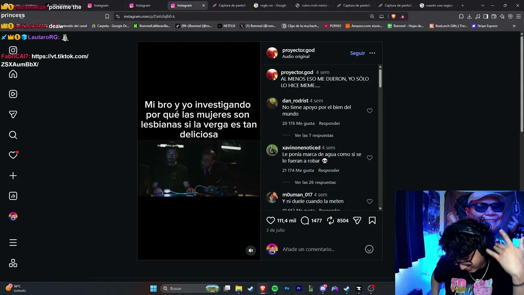The image size is (524, 295).
Task: Expand 'Ver las 7 respuestas'
Action: click(314, 135)
